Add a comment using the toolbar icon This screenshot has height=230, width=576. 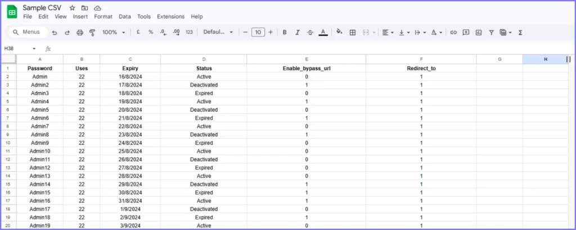[x=466, y=33]
